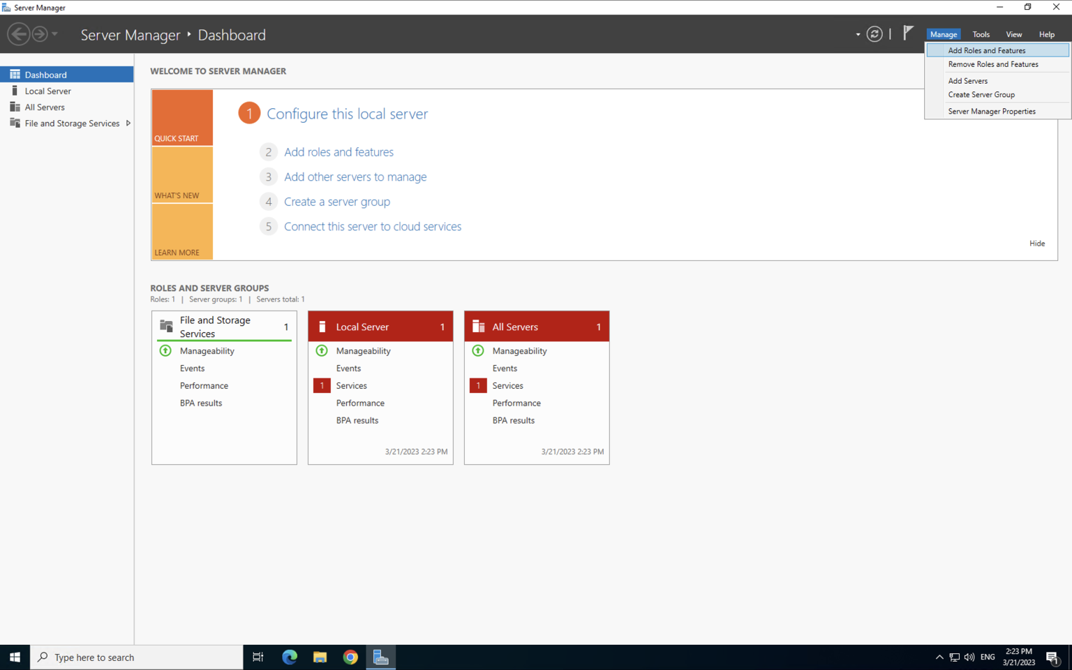Open the notifications flag icon
1072x670 pixels.
point(908,33)
